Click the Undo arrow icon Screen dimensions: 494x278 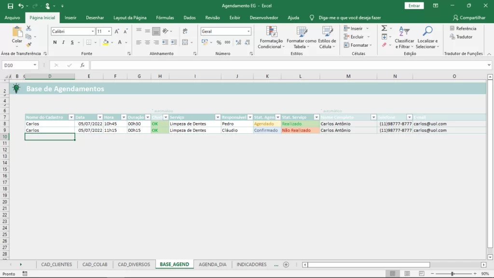pyautogui.click(x=21, y=6)
